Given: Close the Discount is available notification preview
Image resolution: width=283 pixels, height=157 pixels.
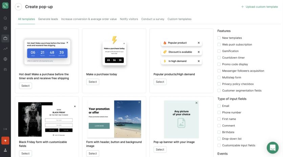Looking at the screenshot, I should pyautogui.click(x=198, y=52).
